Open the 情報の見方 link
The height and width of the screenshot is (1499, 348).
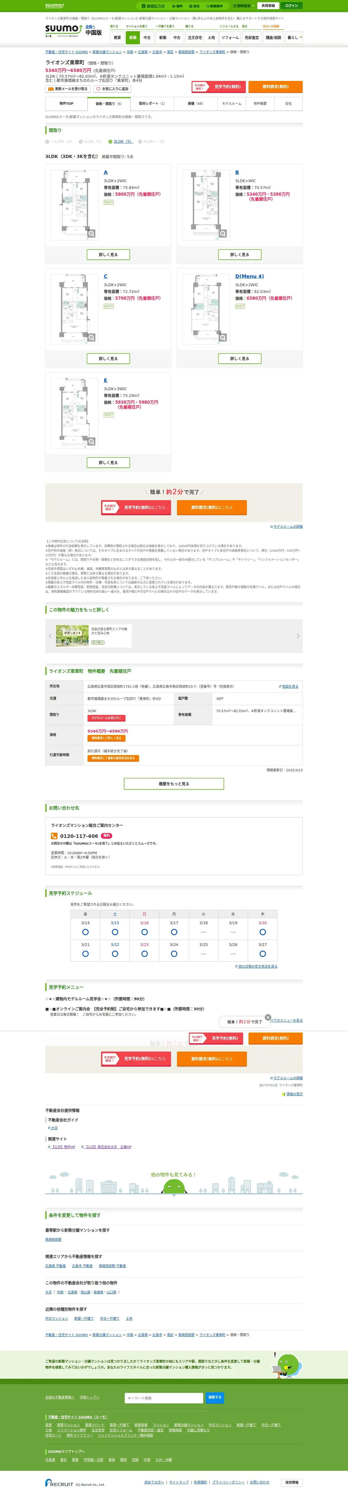tap(292, 1094)
